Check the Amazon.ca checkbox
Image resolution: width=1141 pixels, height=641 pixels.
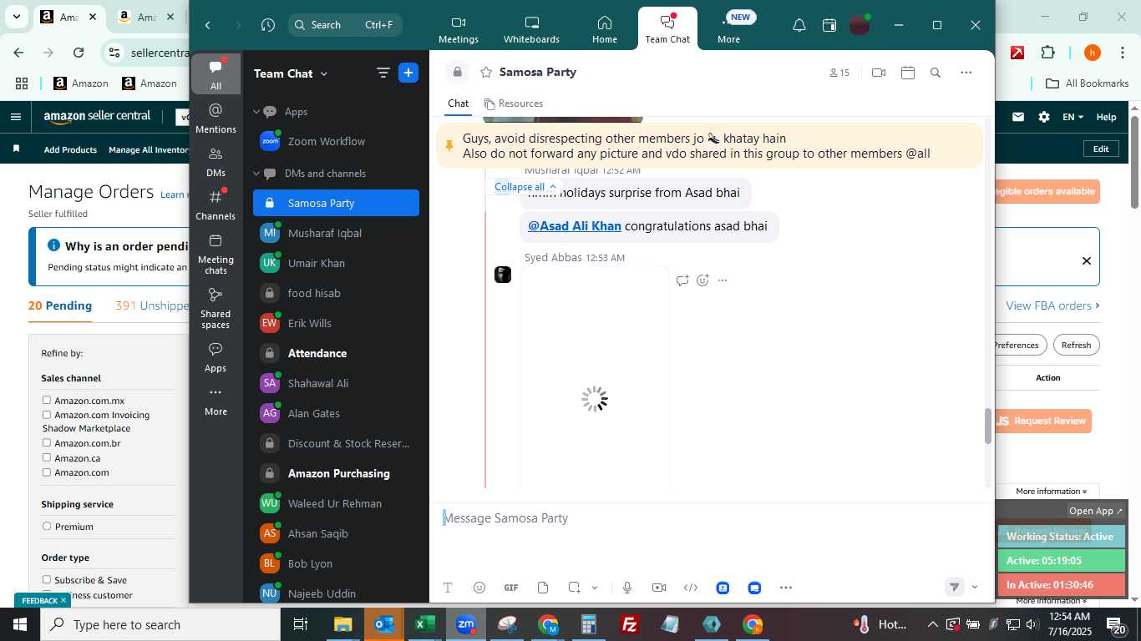click(47, 458)
